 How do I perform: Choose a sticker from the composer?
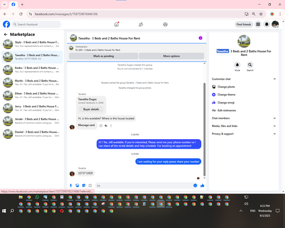point(84,185)
